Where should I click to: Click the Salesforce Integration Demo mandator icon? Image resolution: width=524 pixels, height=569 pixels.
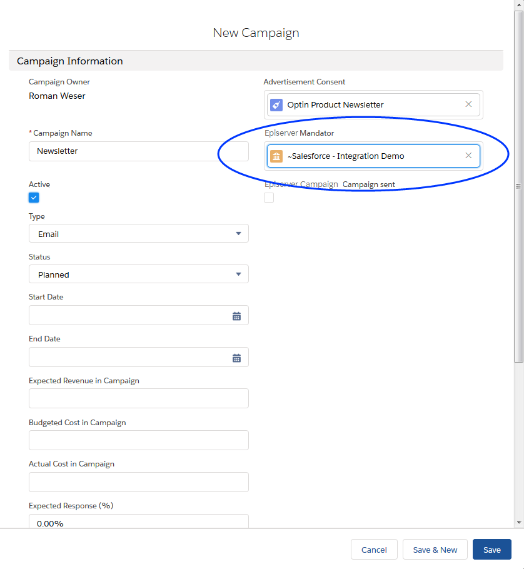coord(276,156)
